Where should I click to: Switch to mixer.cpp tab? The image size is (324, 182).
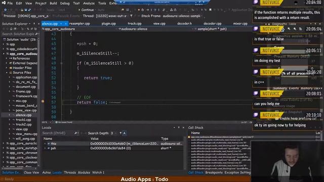(x=240, y=24)
